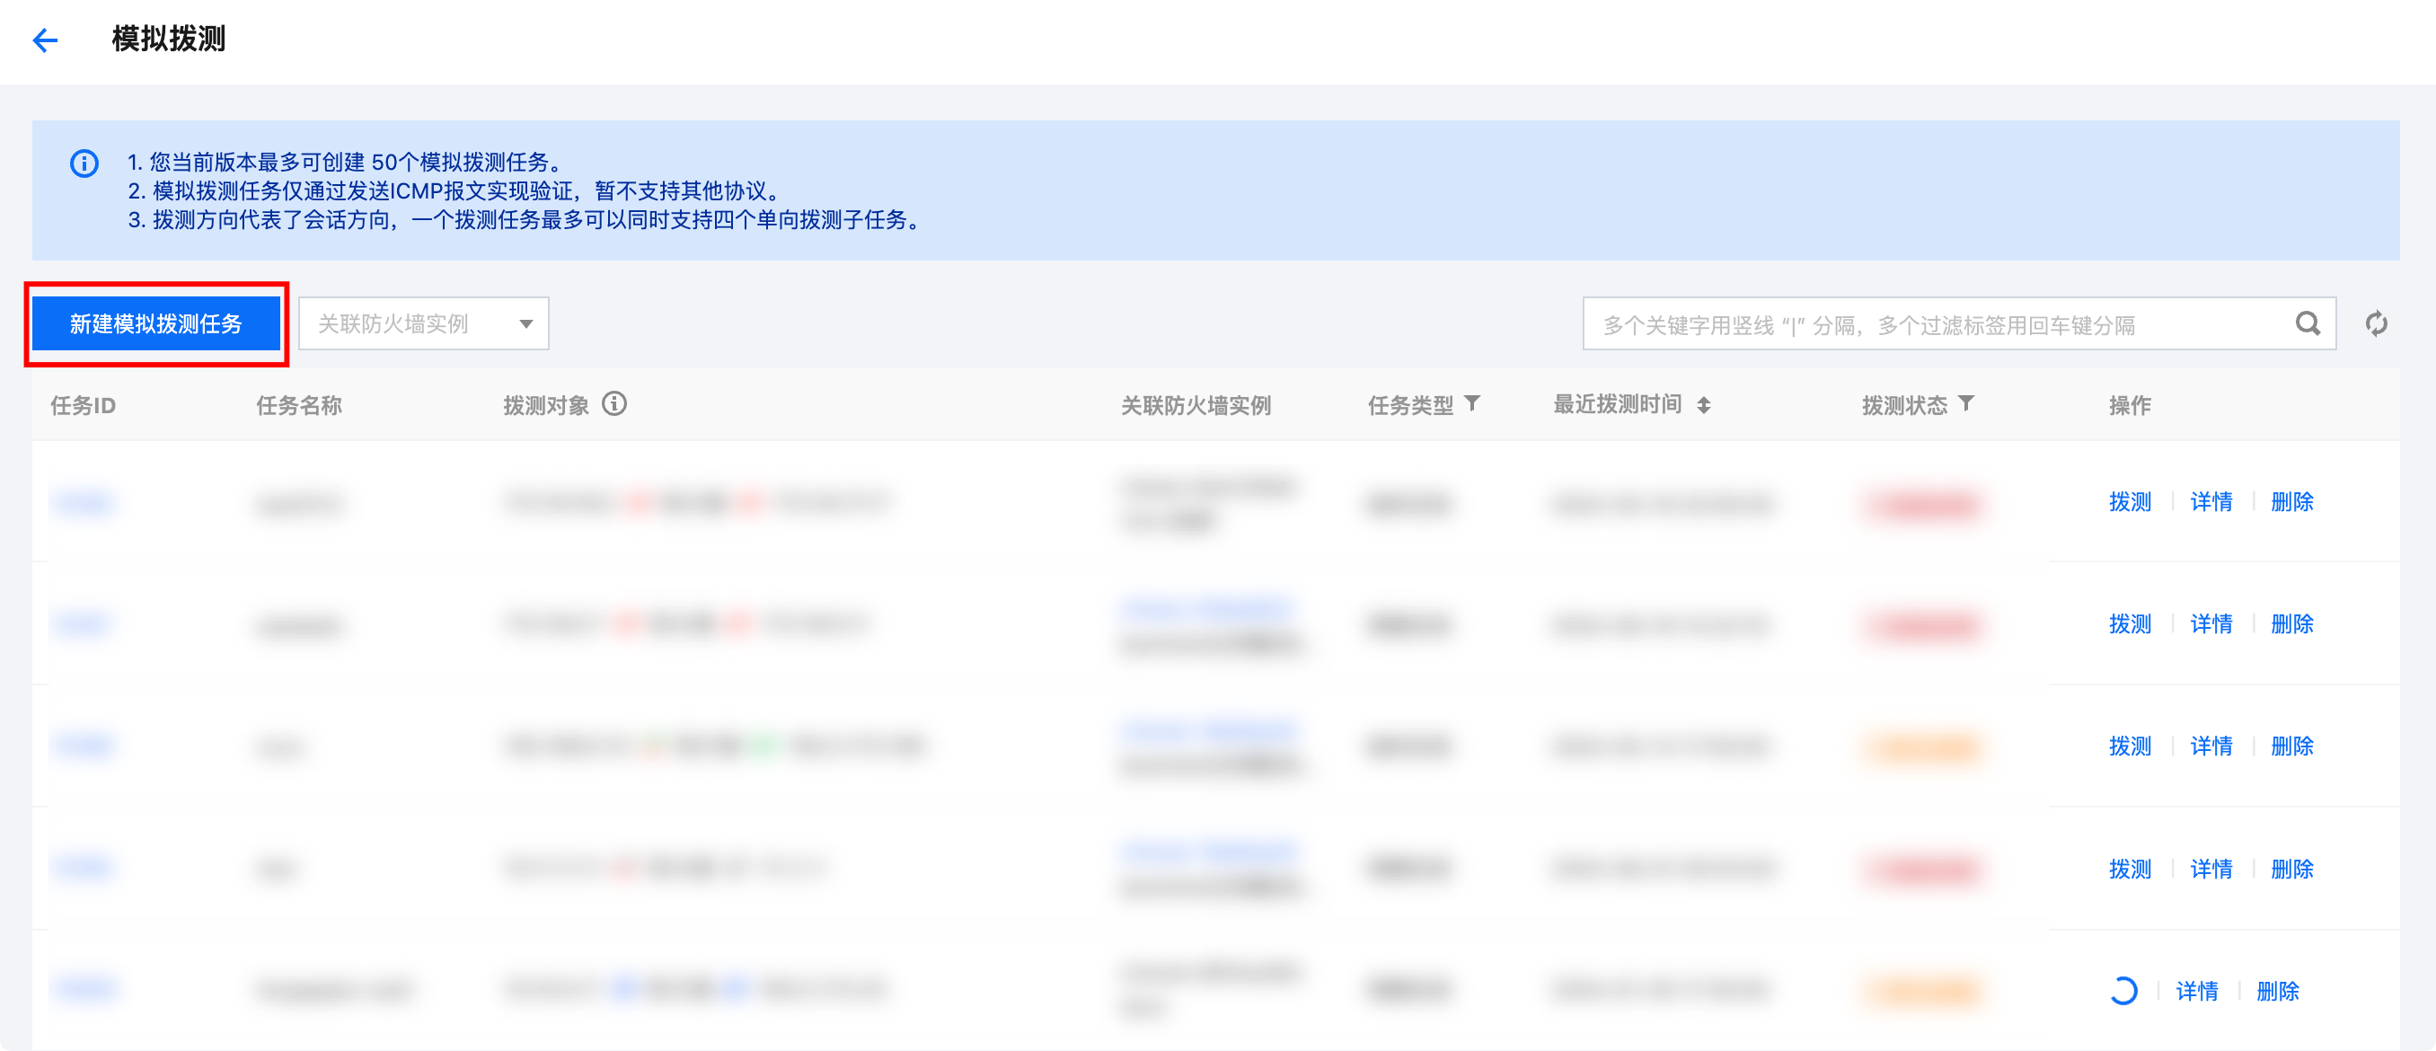Click 新建模拟拨测任务 button
2436x1051 pixels.
pyautogui.click(x=156, y=324)
